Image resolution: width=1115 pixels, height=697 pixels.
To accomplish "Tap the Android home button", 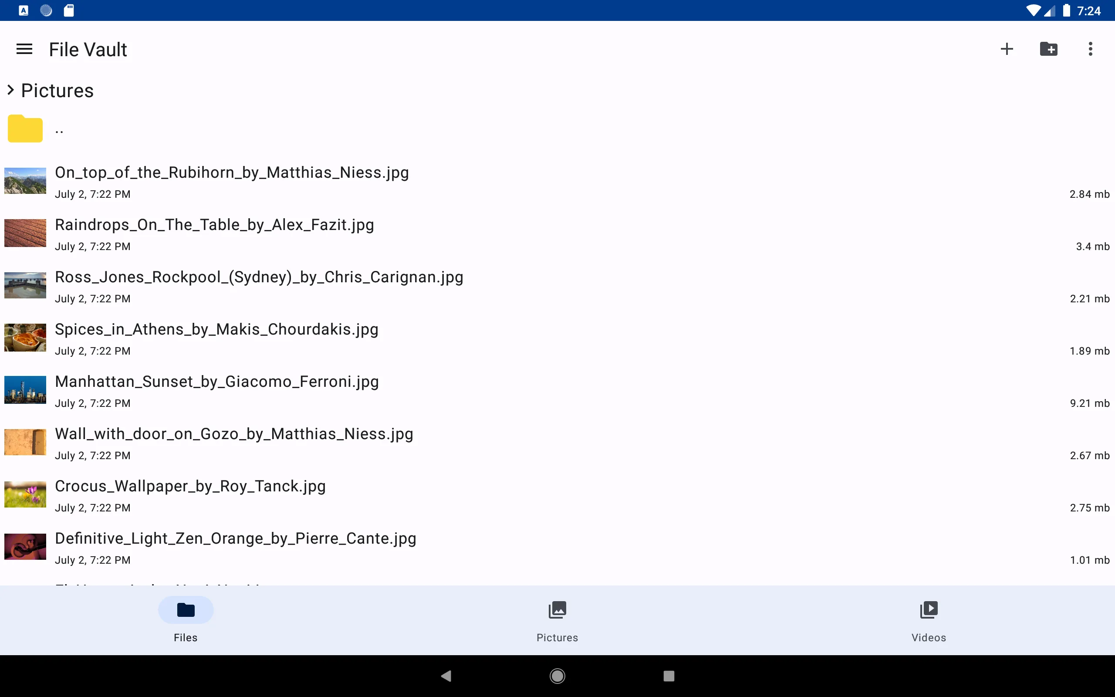I will [x=557, y=676].
